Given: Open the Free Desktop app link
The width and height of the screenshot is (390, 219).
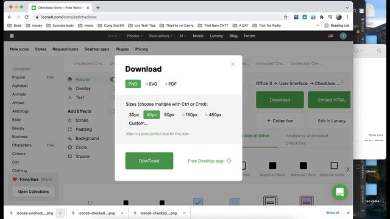Looking at the screenshot, I should (x=210, y=161).
